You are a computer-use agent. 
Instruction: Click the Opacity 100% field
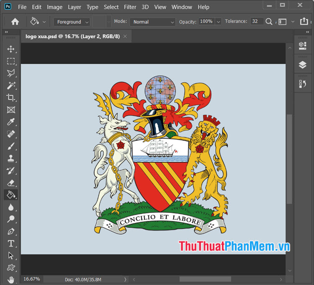tap(206, 21)
